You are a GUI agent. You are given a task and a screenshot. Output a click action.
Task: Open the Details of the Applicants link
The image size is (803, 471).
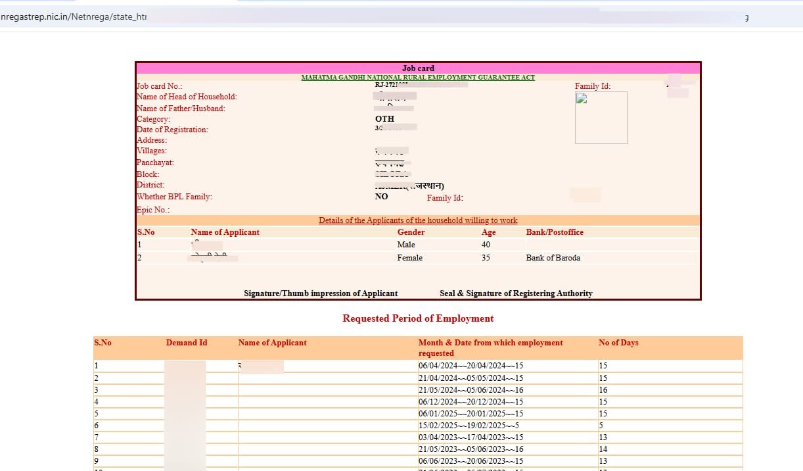tap(418, 220)
